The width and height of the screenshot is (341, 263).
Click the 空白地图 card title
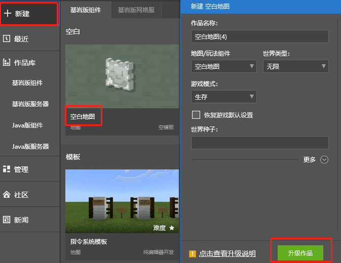83,116
